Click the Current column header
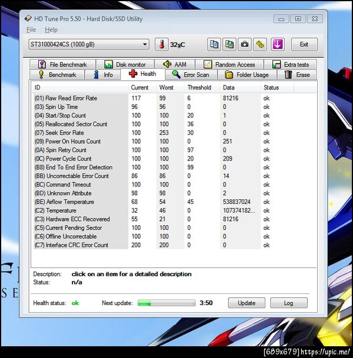 click(142, 88)
